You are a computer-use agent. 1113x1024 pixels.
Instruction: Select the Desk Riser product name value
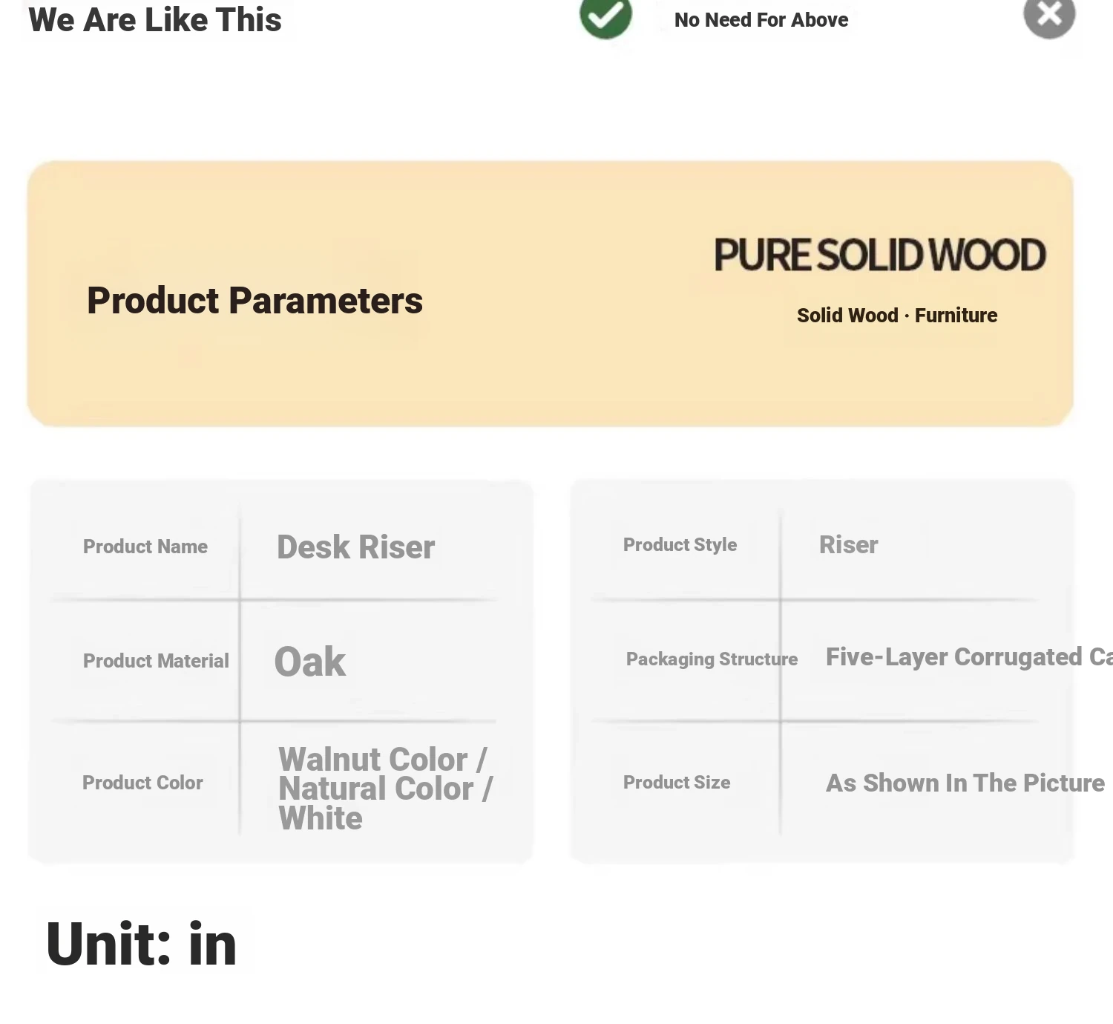click(x=356, y=547)
